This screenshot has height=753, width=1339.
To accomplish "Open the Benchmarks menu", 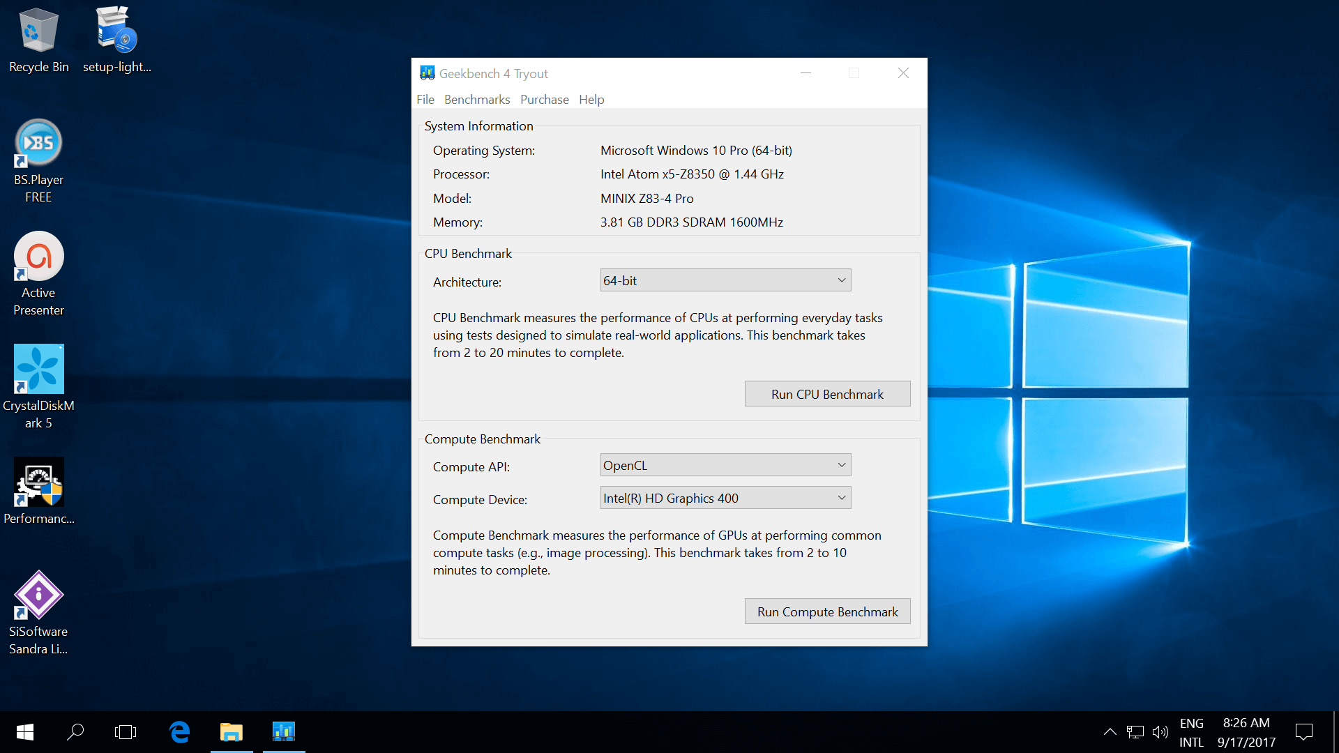I will 477,100.
